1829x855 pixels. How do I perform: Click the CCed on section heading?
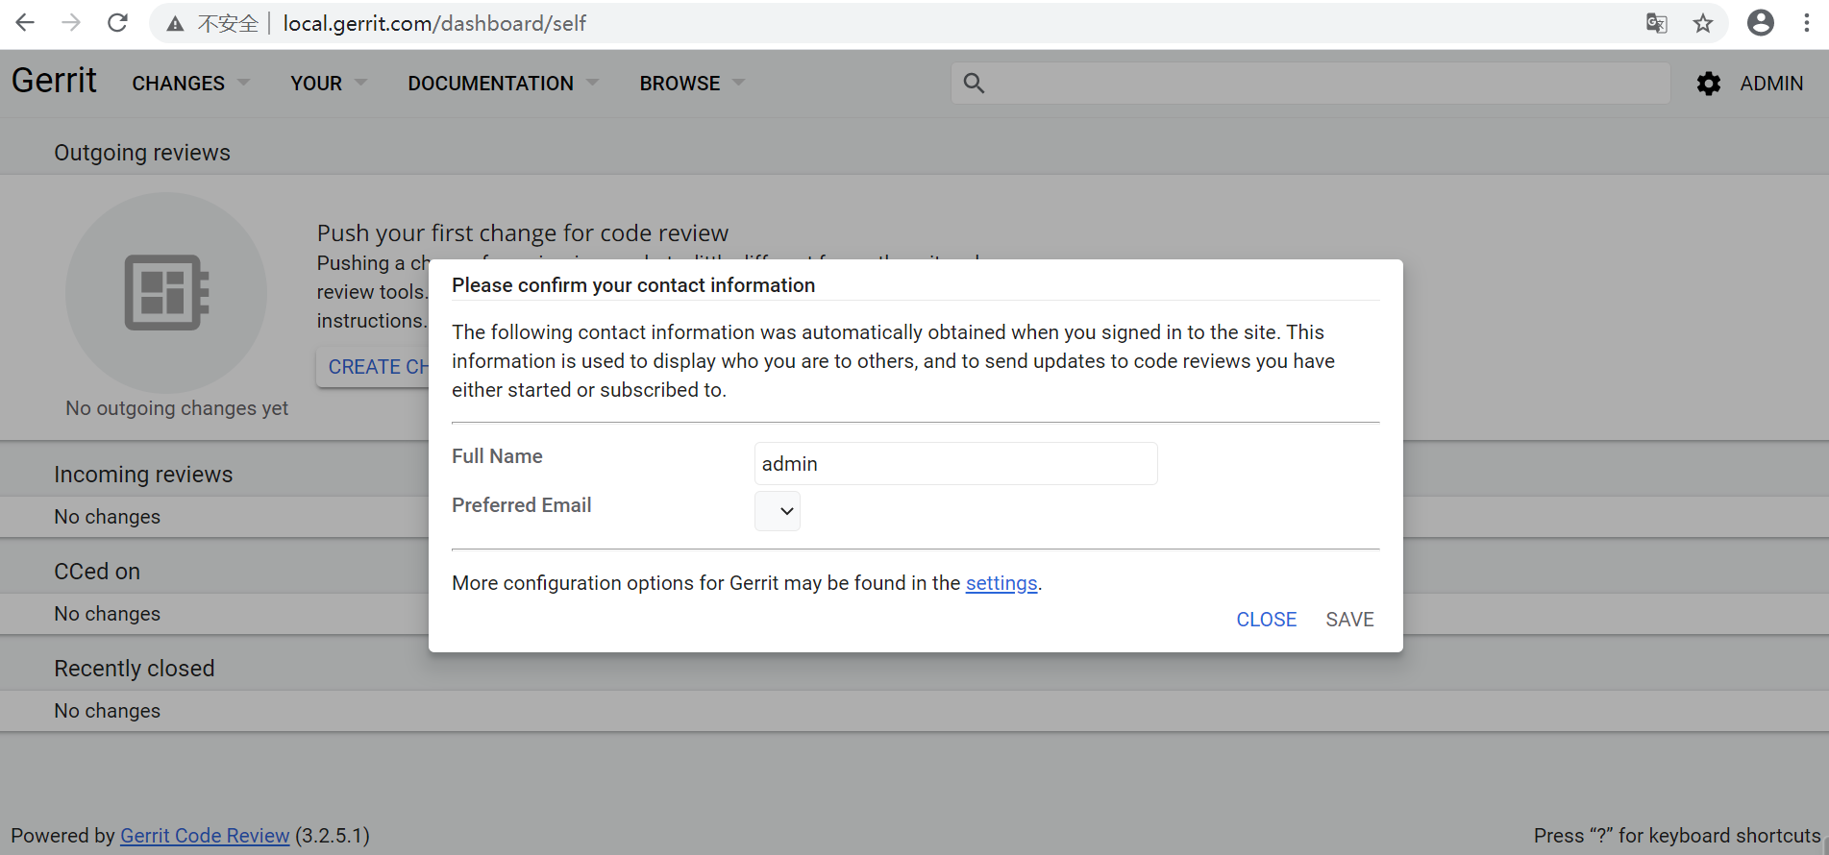(97, 572)
